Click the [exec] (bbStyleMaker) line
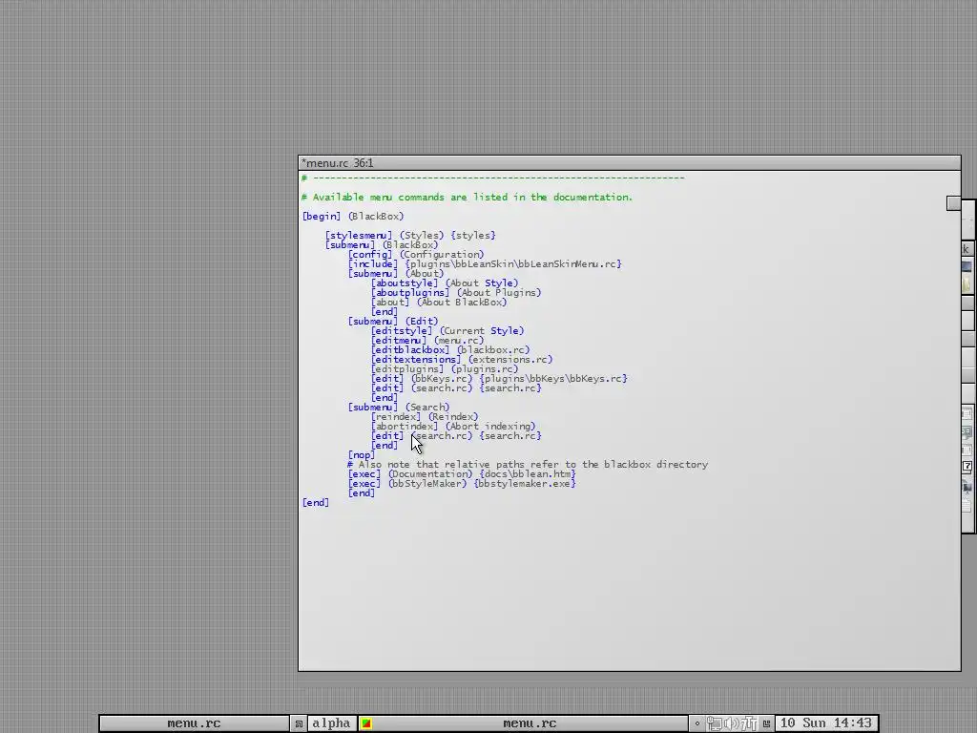Screen dimensions: 977x733 (462, 484)
